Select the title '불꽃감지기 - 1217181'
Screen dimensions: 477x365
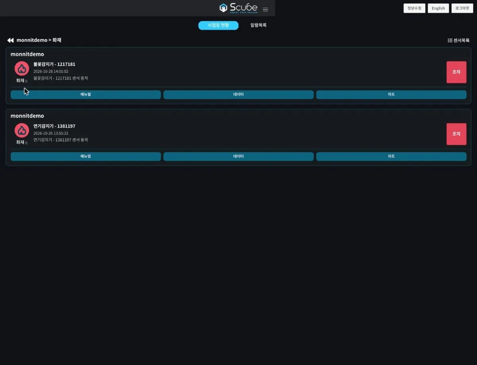coord(54,64)
